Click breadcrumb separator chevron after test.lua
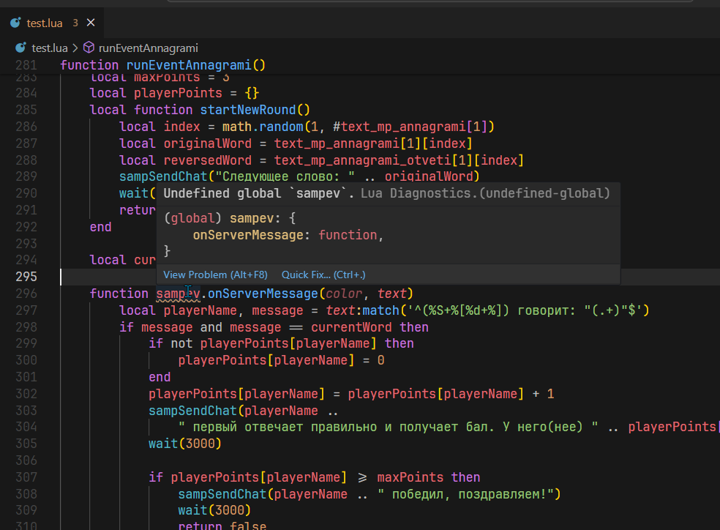 [x=75, y=48]
